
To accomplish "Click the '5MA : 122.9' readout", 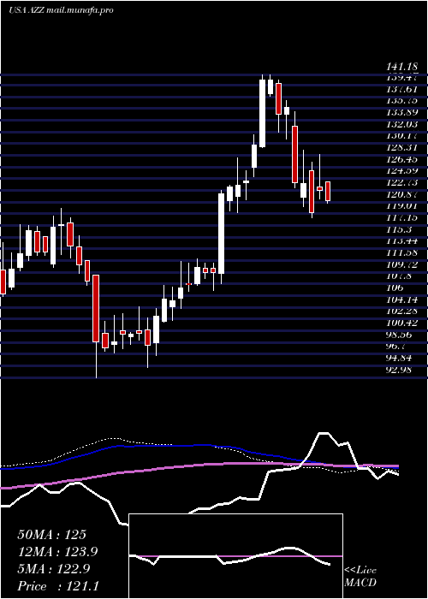I will (x=53, y=569).
